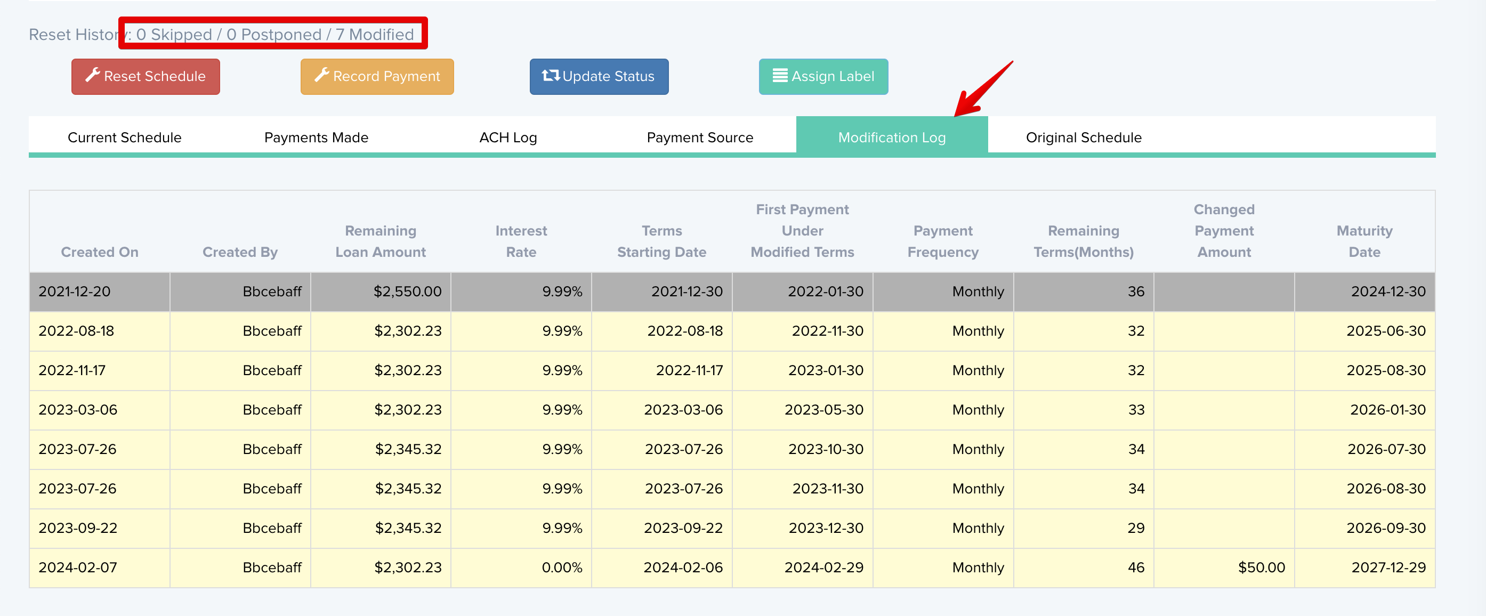This screenshot has width=1486, height=616.
Task: Select the row created on 2023-09-22
Action: (x=78, y=528)
